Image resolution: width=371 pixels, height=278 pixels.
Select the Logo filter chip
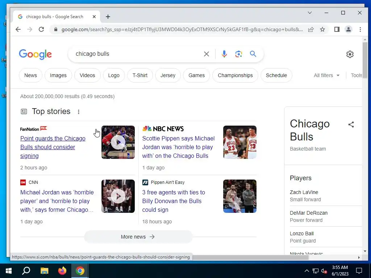[114, 75]
